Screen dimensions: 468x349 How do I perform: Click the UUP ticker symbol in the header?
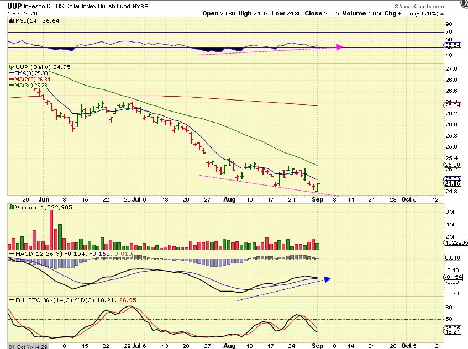tap(15, 5)
